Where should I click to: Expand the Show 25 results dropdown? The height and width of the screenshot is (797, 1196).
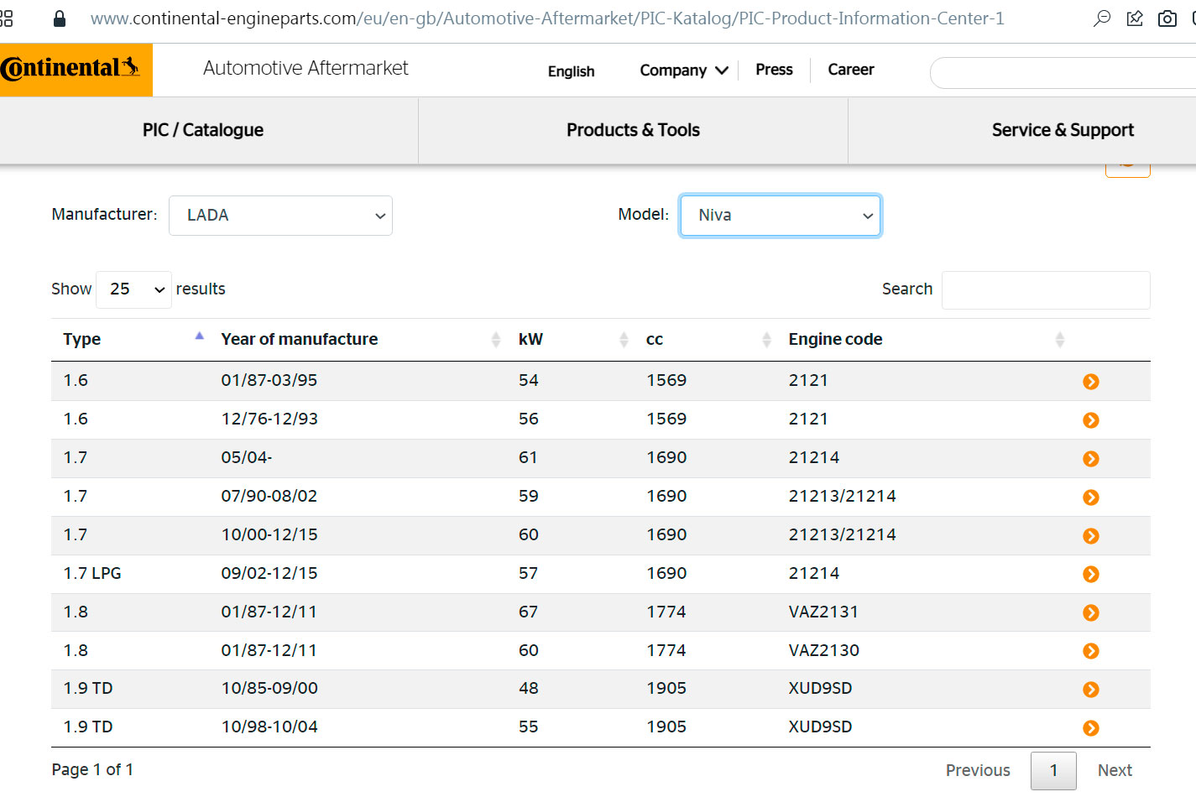(x=134, y=289)
